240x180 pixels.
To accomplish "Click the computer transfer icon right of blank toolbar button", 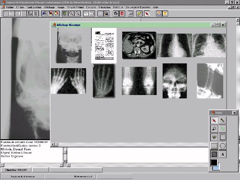I will click(x=107, y=13).
